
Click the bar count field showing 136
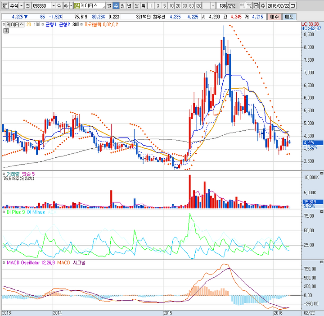click(222, 5)
